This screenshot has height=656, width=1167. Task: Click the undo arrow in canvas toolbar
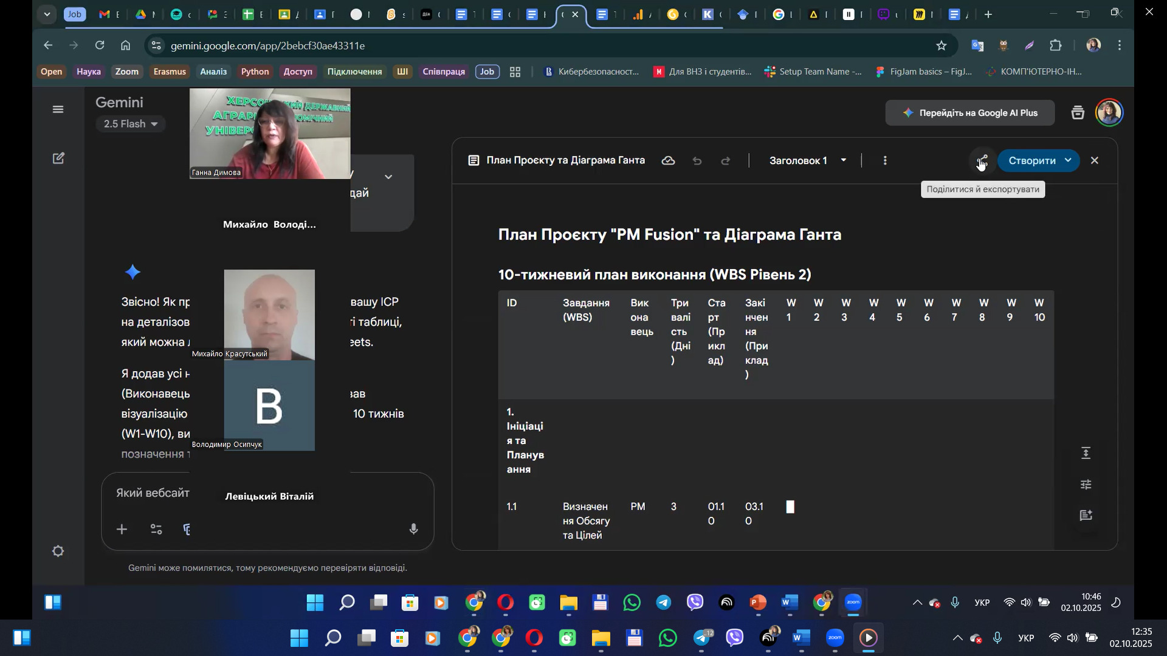[697, 161]
